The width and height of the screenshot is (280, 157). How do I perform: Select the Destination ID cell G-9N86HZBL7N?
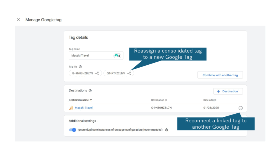161,108
